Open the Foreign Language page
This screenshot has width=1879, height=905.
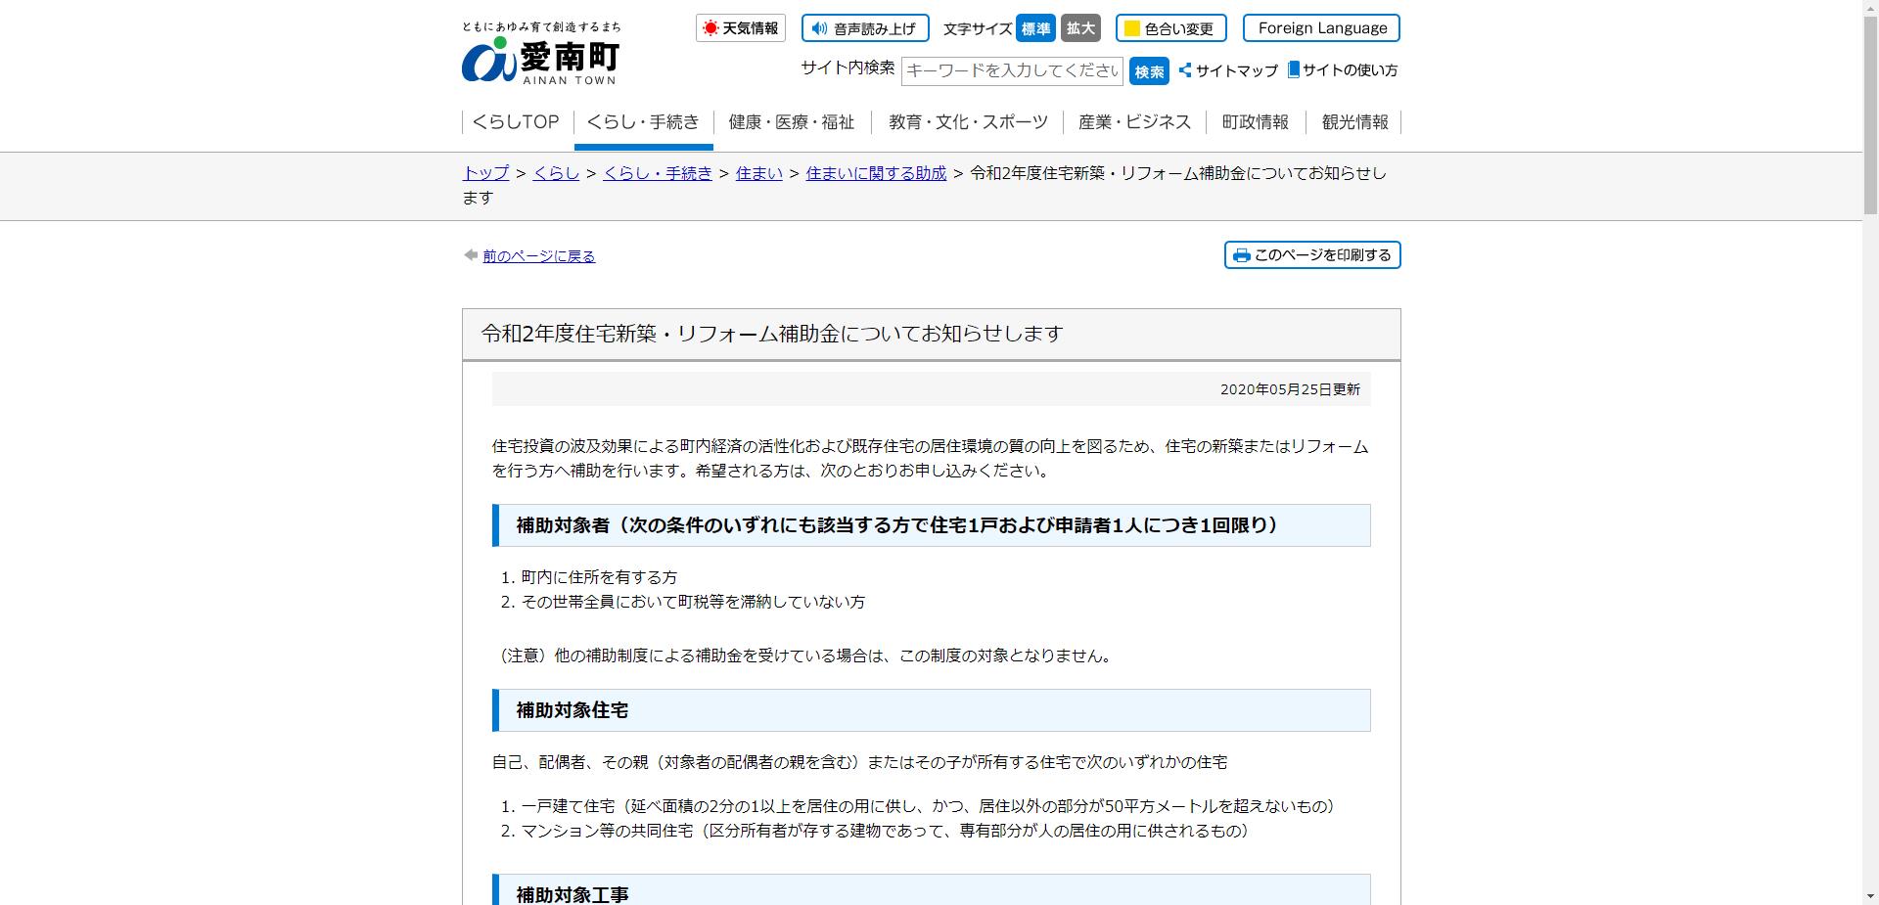[x=1321, y=28]
